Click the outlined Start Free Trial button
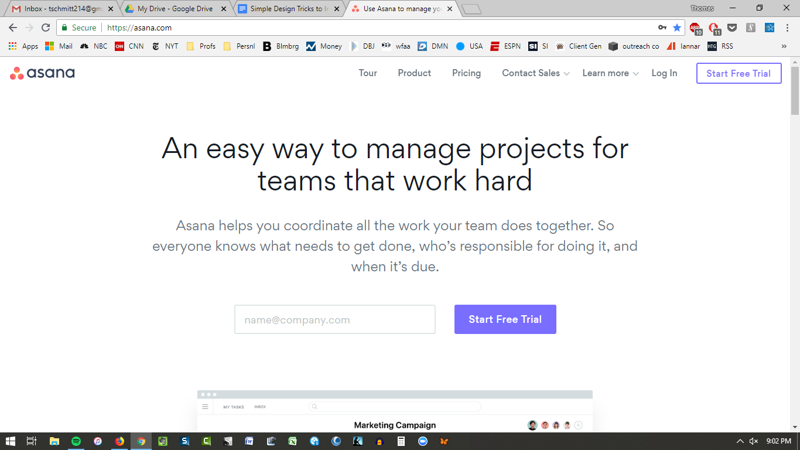The width and height of the screenshot is (800, 450). [x=739, y=73]
